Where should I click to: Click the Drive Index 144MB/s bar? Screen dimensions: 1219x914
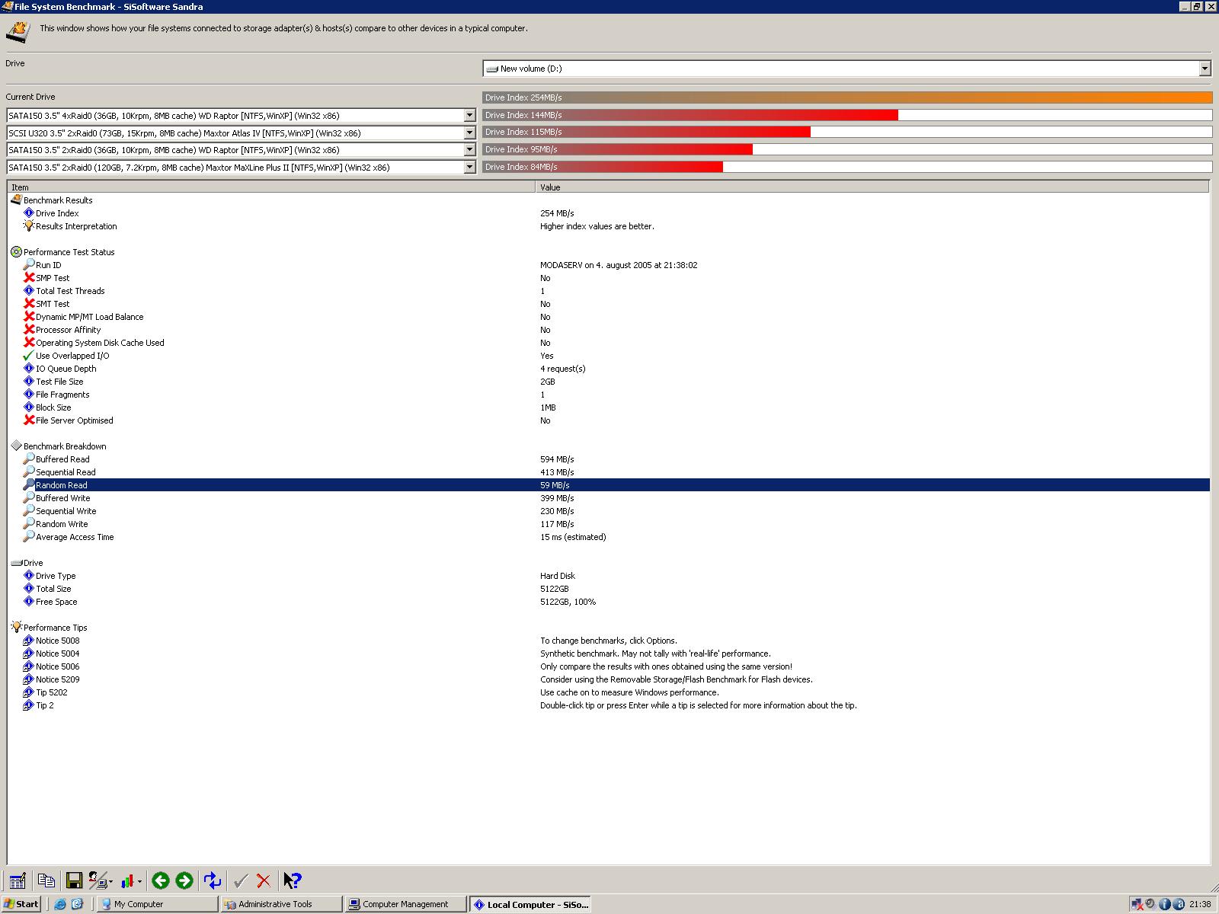click(847, 115)
